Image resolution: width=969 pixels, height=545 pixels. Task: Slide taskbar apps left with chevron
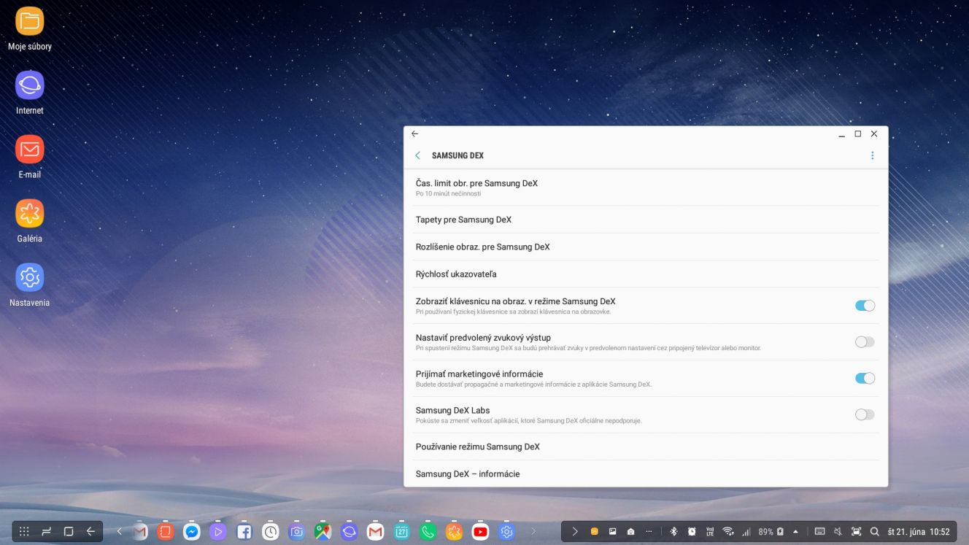coord(119,532)
